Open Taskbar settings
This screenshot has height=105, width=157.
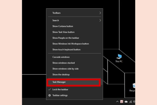pos(74,95)
